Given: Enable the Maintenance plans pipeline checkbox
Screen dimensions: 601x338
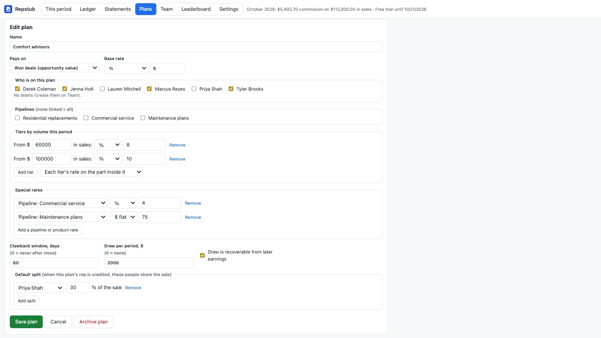Looking at the screenshot, I should click(143, 118).
